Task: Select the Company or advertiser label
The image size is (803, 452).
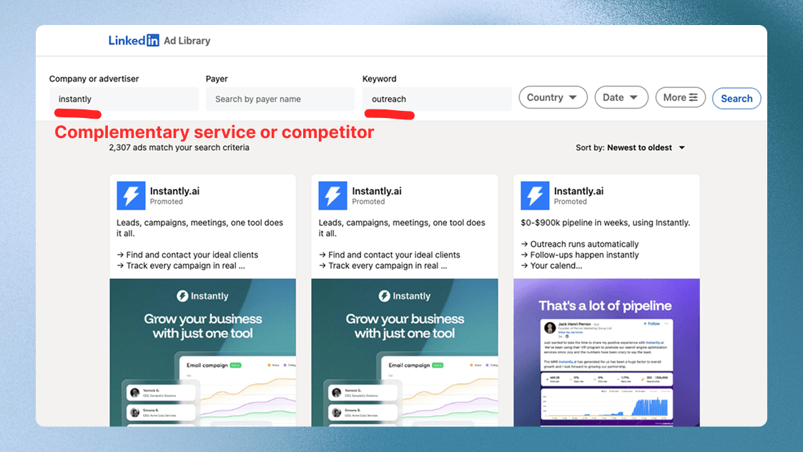Action: click(94, 79)
